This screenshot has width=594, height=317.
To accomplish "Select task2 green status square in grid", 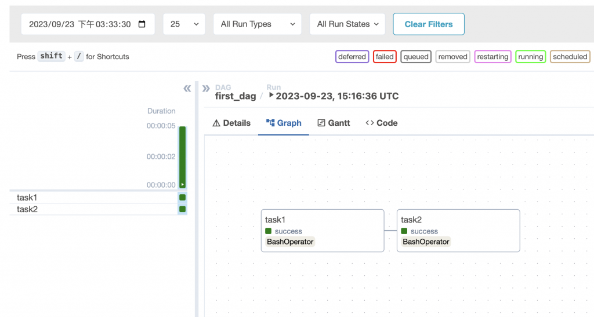I will click(x=183, y=209).
